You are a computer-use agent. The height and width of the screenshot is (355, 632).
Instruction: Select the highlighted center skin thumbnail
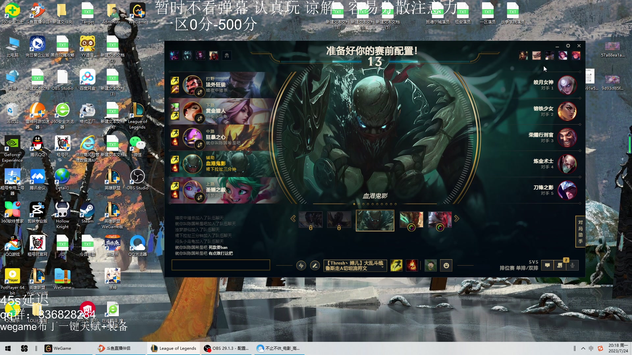pos(375,221)
